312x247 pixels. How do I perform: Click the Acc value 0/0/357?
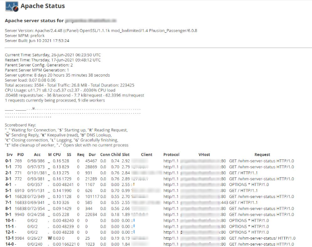(35, 185)
